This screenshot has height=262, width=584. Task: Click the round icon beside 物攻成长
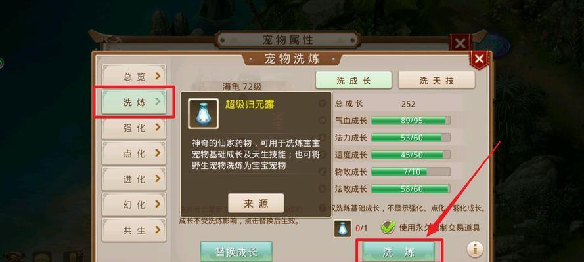322,172
